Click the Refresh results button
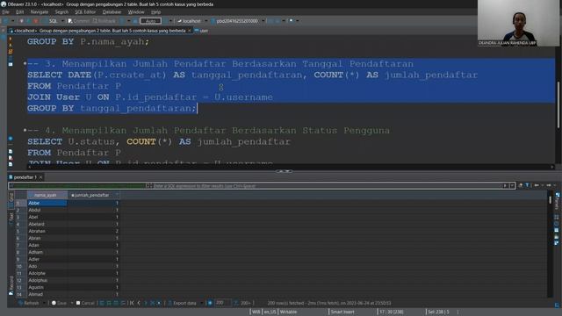This screenshot has width=562, height=316. (28, 303)
